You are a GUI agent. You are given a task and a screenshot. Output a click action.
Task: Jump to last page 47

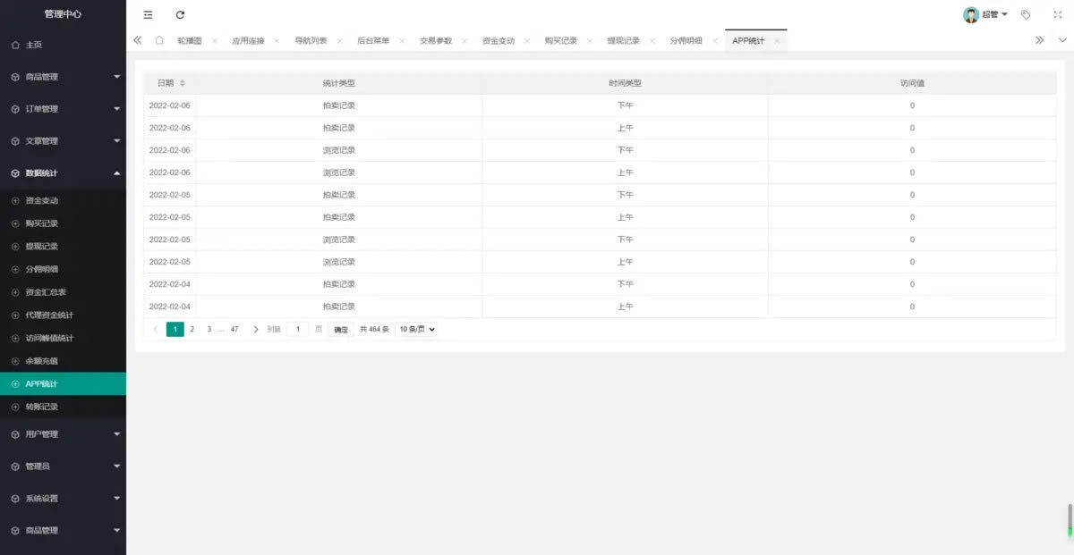pyautogui.click(x=234, y=329)
